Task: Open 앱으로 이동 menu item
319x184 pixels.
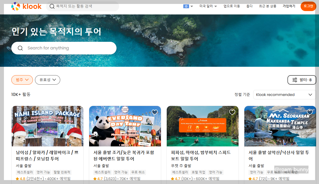Action: pos(232,6)
